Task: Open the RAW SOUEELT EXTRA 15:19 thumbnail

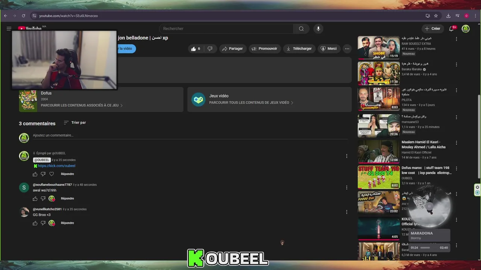Action: coord(378,47)
